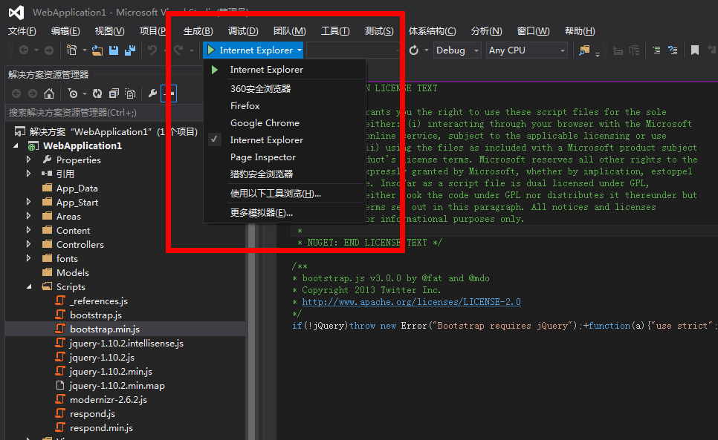Click the Pending Changes Filter clock icon

73,93
